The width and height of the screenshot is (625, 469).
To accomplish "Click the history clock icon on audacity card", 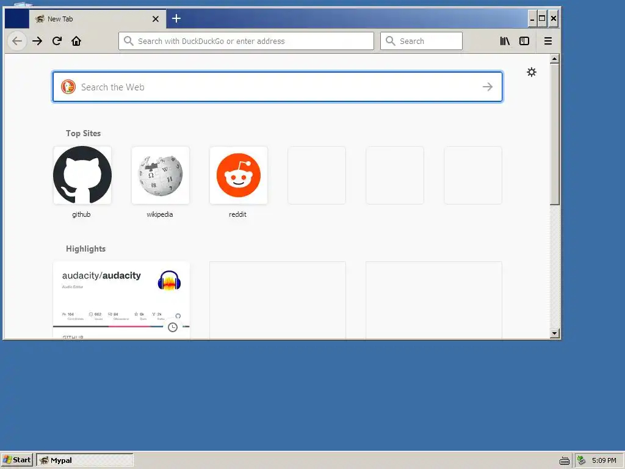I will 173,327.
